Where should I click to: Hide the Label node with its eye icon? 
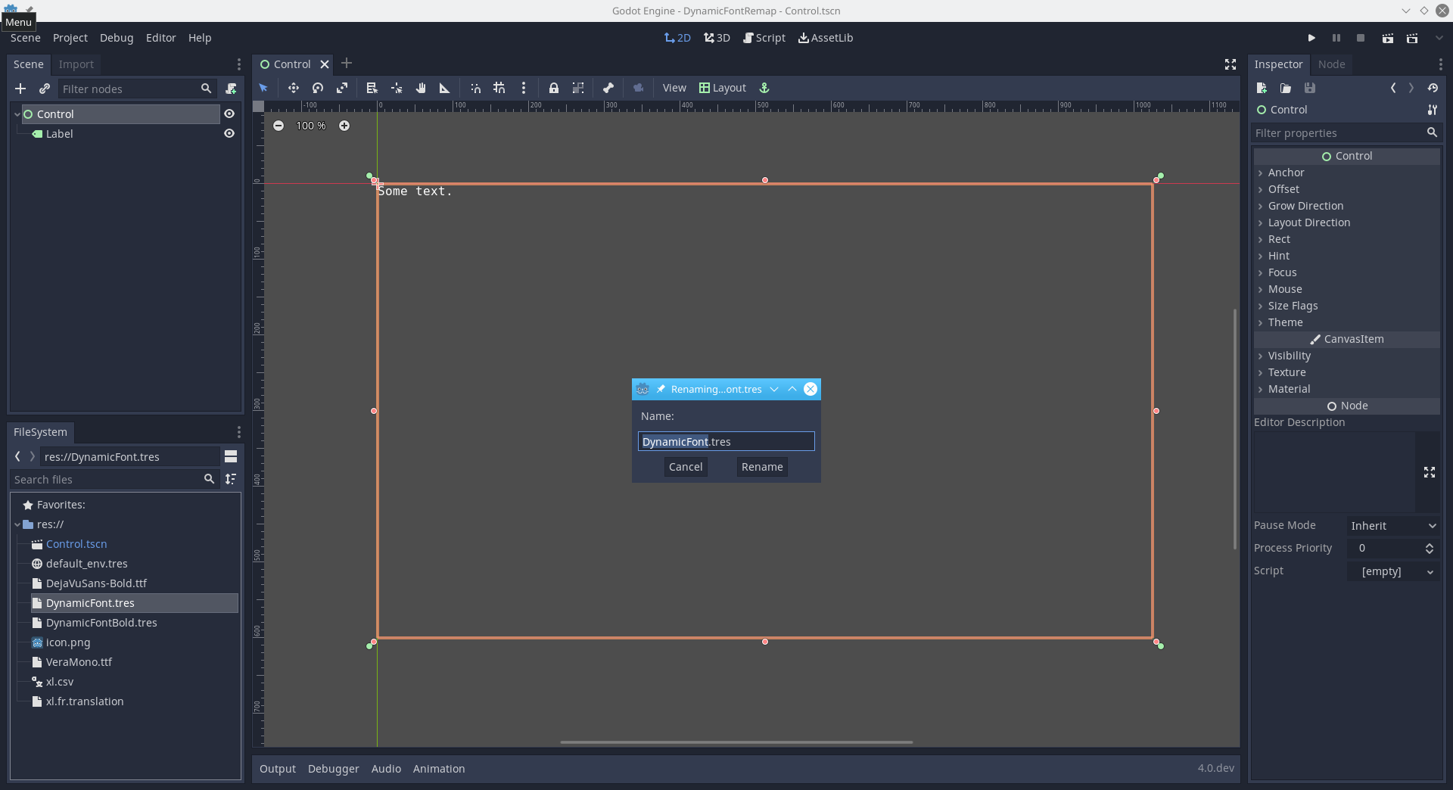click(229, 134)
